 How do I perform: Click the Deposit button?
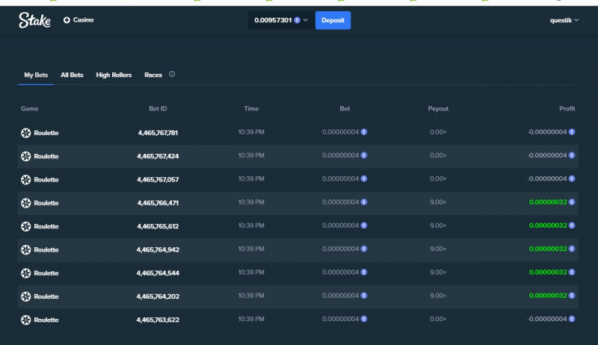(333, 20)
